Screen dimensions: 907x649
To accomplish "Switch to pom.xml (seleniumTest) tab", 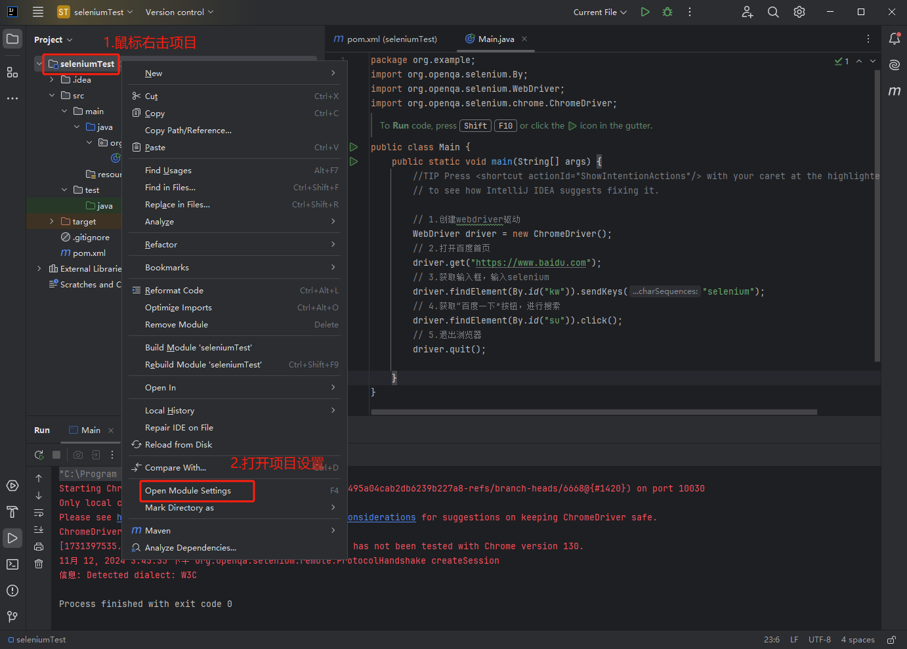I will pos(386,39).
